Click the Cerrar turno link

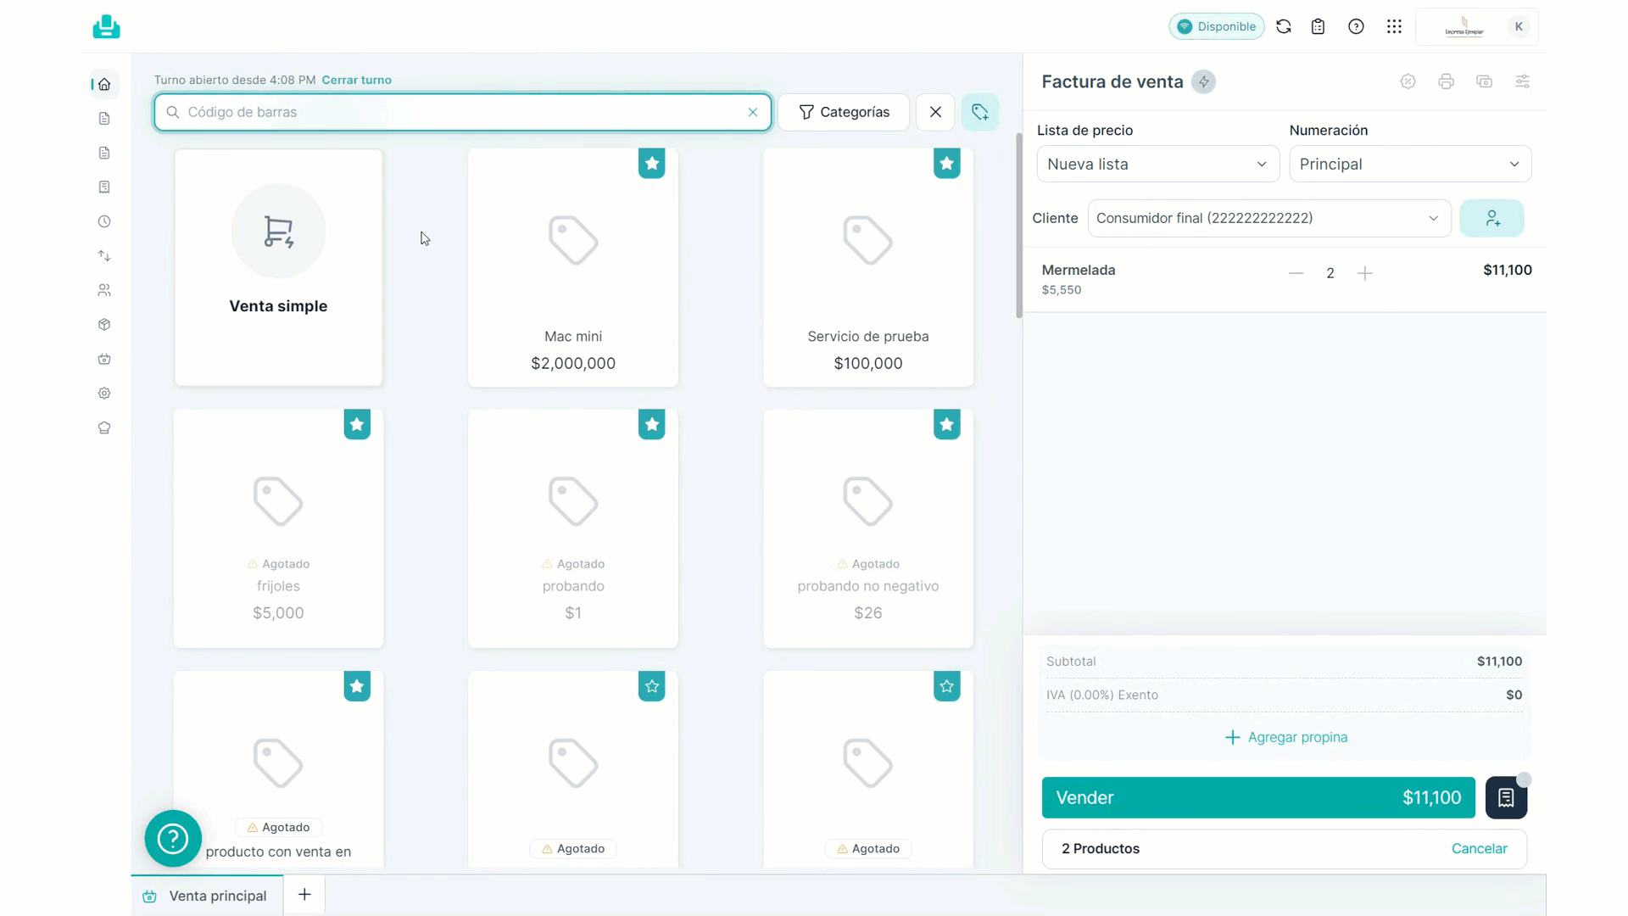[356, 80]
